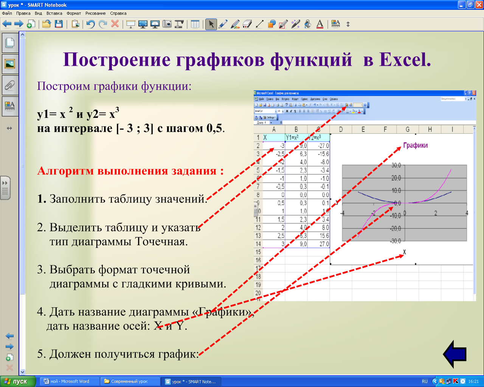
Task: Undo the last action
Action: [x=90, y=24]
